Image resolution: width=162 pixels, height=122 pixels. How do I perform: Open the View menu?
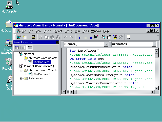(x=38, y=31)
